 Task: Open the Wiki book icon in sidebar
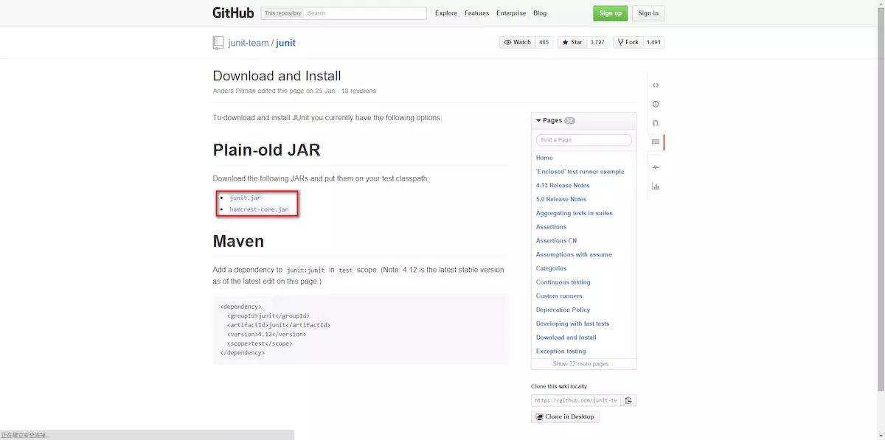656,142
